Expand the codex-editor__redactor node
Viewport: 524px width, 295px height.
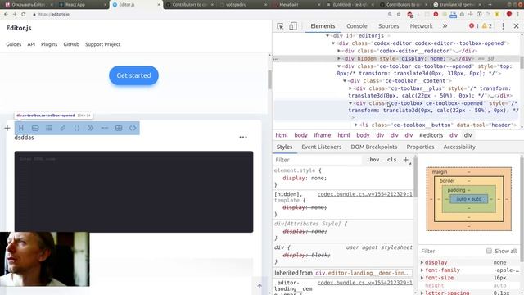coord(339,51)
